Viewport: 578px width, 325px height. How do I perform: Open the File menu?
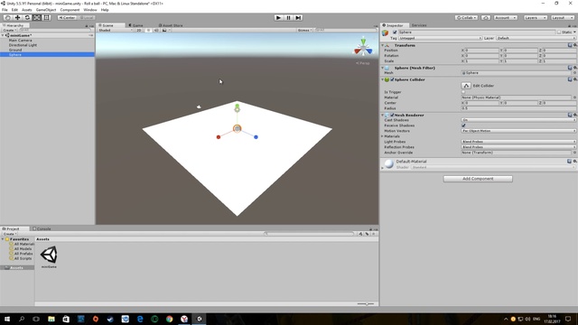(x=5, y=10)
